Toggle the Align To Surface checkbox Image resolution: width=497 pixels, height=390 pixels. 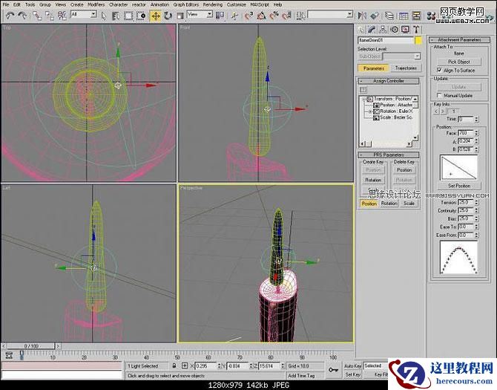click(x=439, y=70)
